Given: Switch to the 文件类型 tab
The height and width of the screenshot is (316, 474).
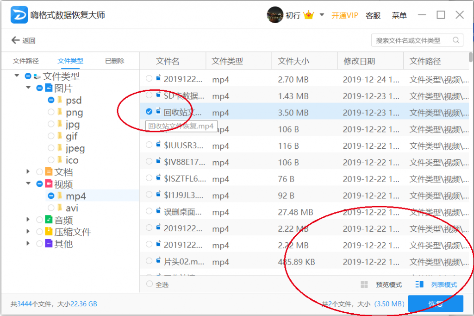Looking at the screenshot, I should 70,61.
